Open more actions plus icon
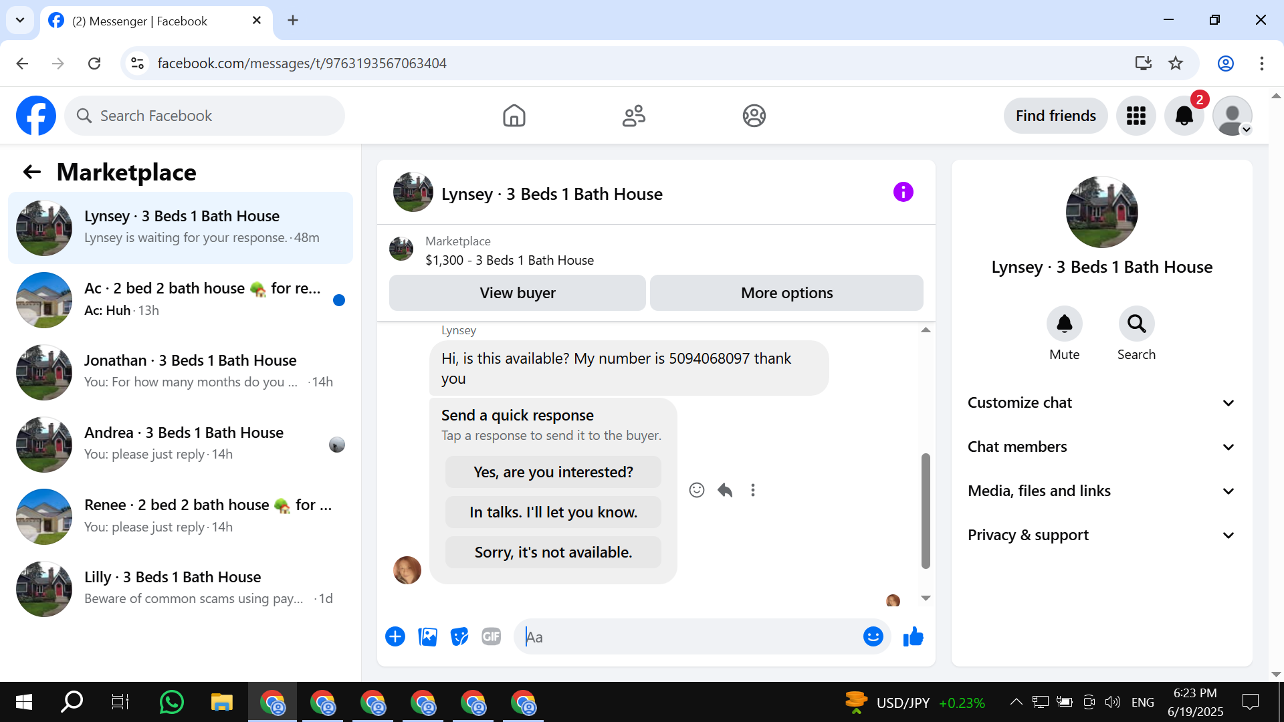1284x722 pixels. (395, 637)
